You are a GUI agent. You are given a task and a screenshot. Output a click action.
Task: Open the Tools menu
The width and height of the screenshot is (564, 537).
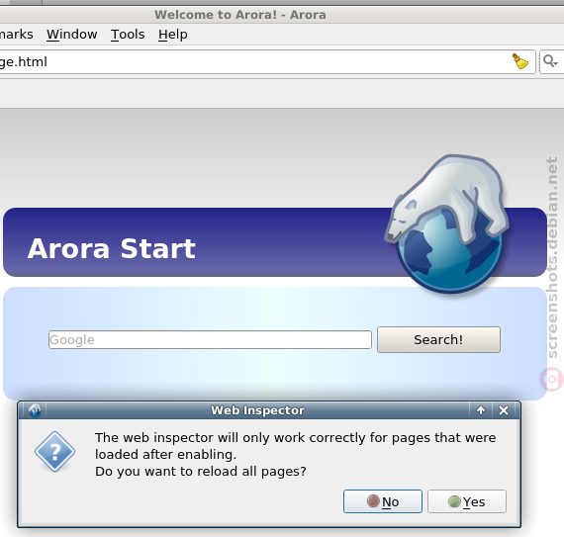click(x=128, y=35)
